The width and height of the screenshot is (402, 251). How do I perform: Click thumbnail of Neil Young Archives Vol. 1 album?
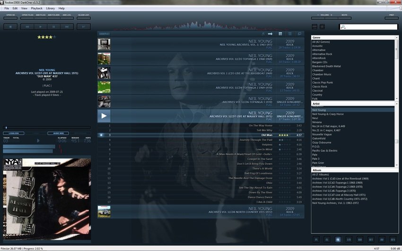pos(104,44)
